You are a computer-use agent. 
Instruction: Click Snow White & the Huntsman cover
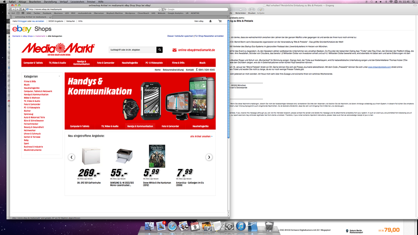[157, 156]
